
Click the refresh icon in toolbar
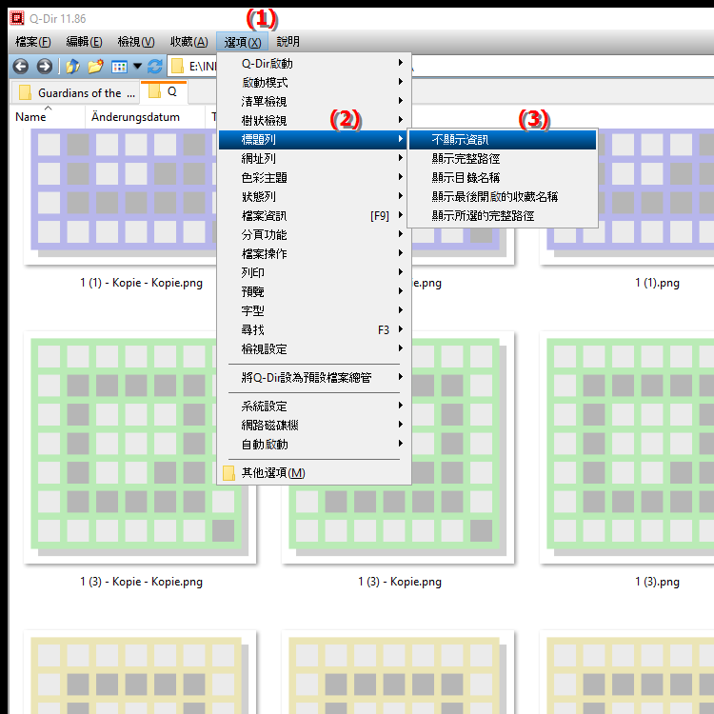[x=155, y=67]
